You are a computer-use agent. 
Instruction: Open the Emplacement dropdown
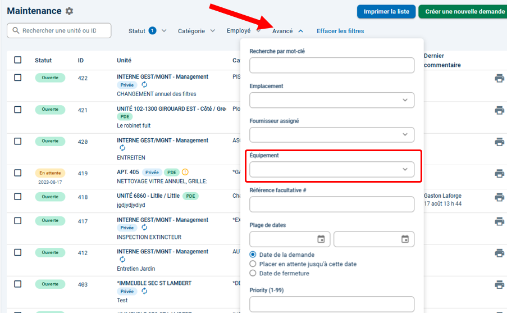pyautogui.click(x=332, y=100)
